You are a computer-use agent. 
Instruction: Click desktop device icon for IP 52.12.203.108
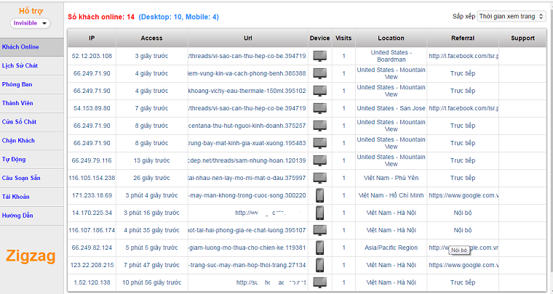[319, 56]
